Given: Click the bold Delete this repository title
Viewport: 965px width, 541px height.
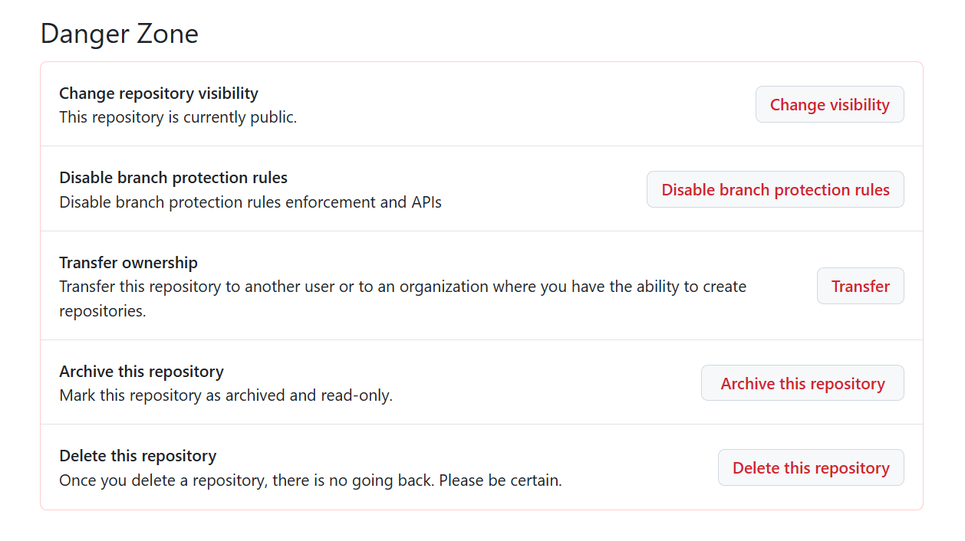Looking at the screenshot, I should (x=138, y=456).
